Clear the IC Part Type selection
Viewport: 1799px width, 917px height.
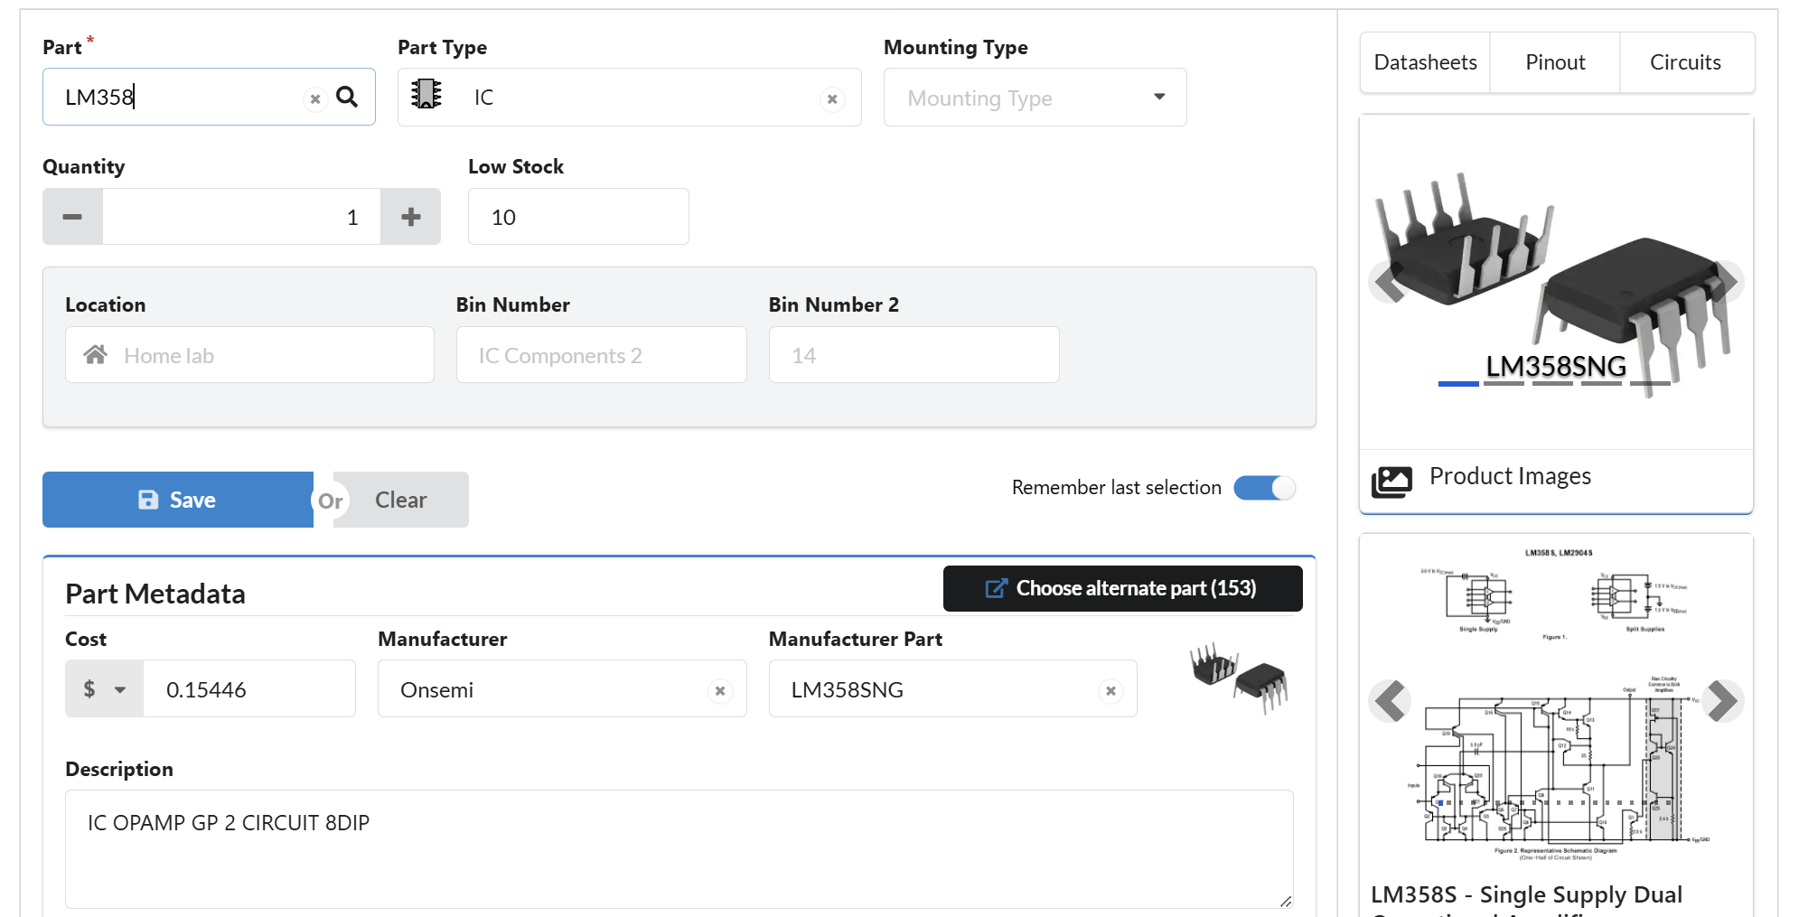832,98
